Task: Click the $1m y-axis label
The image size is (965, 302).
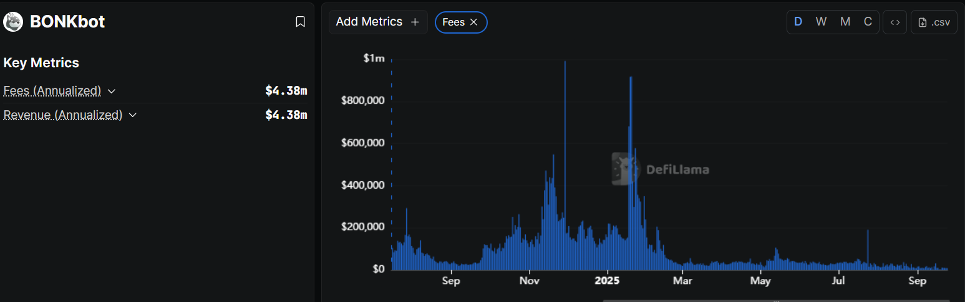Action: click(374, 58)
